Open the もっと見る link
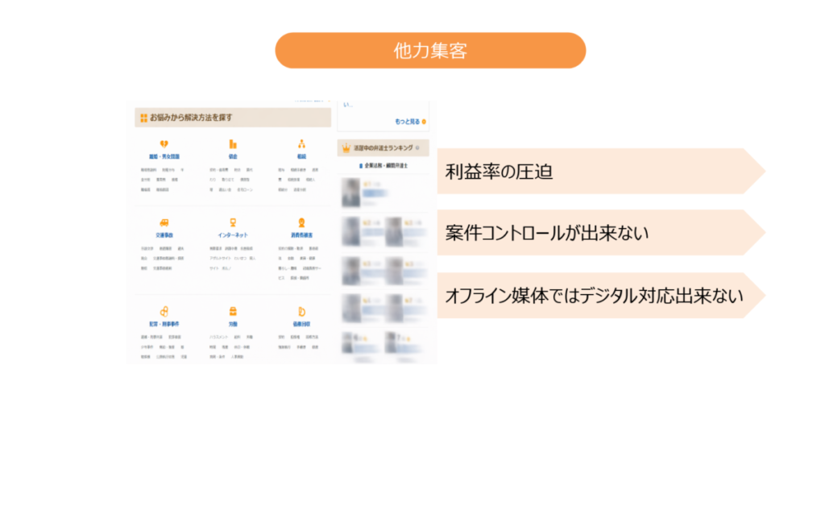 coord(407,122)
